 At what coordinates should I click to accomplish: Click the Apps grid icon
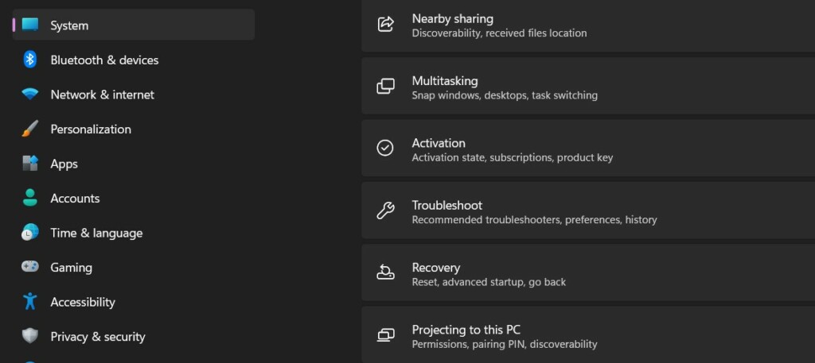(x=30, y=164)
